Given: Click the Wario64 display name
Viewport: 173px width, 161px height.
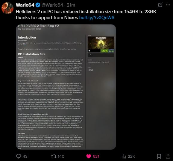Looking at the screenshot, I should tap(25, 5).
